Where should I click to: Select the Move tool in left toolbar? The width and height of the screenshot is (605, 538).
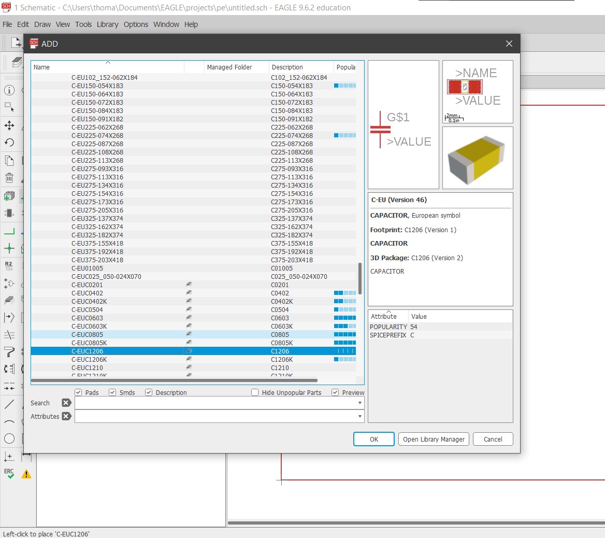click(9, 125)
